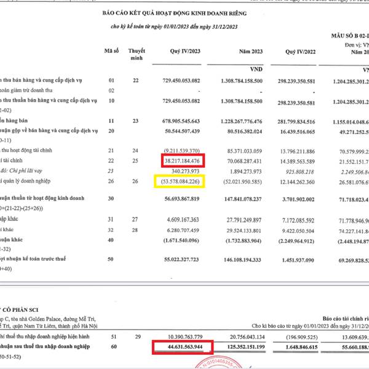369x369 pixels.
Task: Click the value 70.068.287.431
Action: (x=245, y=161)
